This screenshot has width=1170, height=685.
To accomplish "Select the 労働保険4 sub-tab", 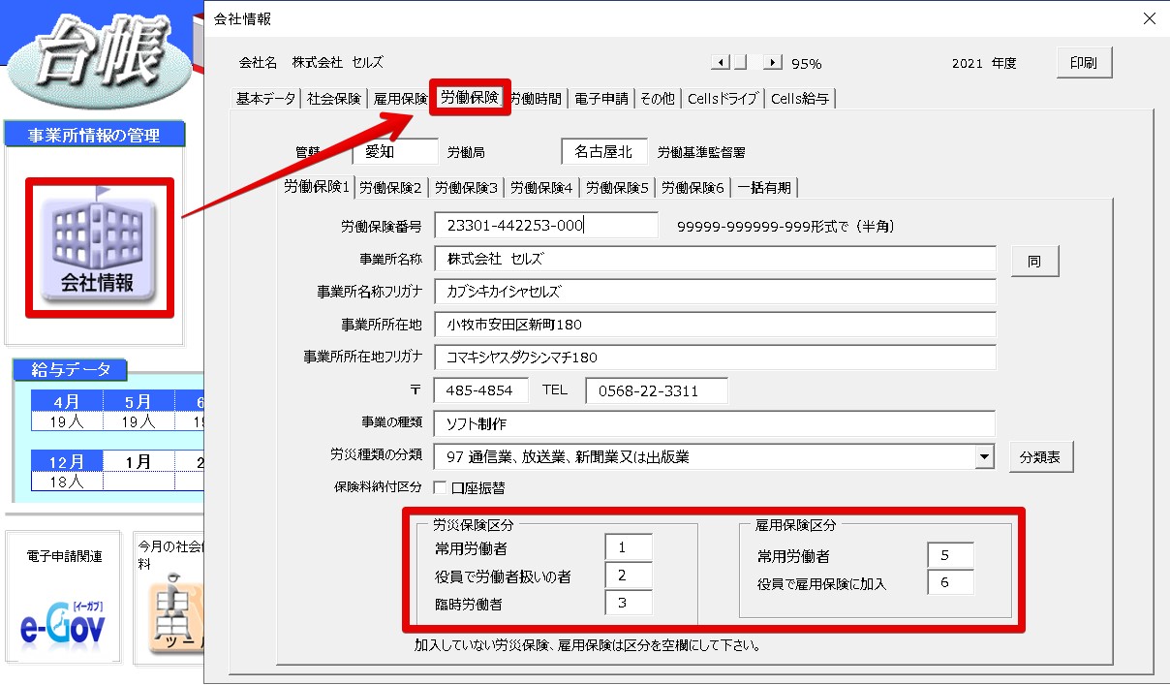I will click(542, 187).
